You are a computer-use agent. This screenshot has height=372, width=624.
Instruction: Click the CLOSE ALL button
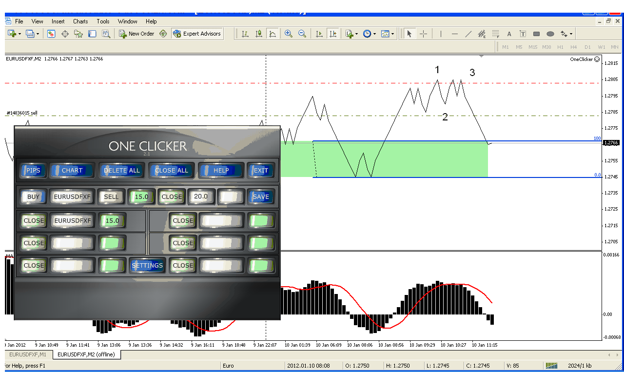pos(171,171)
